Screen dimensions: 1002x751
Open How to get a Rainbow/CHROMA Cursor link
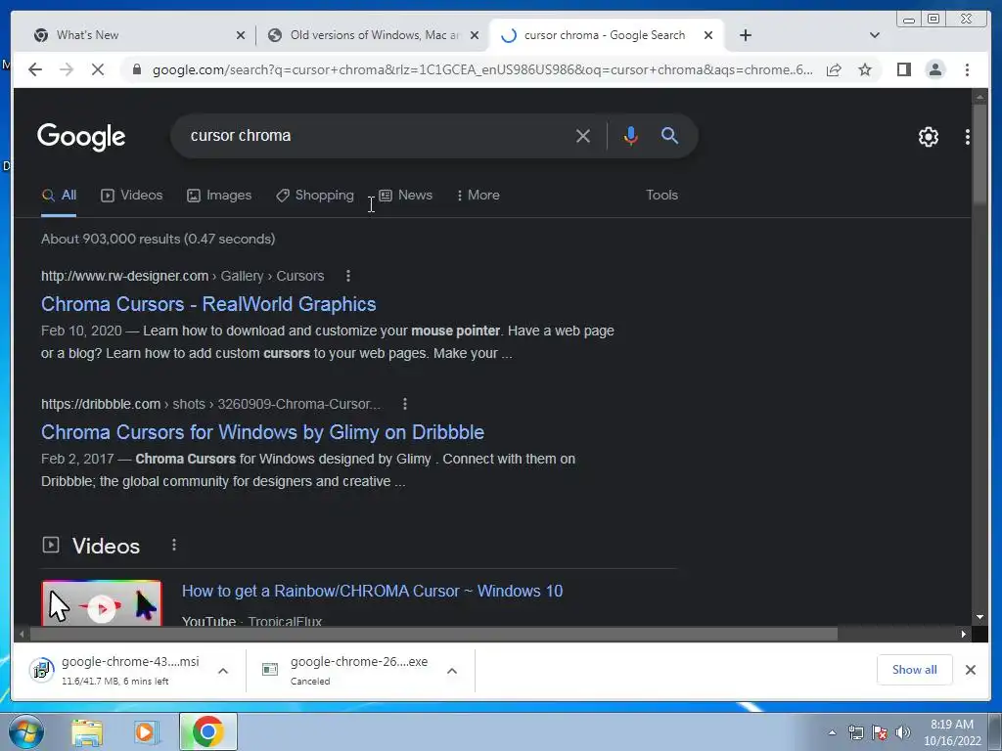click(372, 592)
